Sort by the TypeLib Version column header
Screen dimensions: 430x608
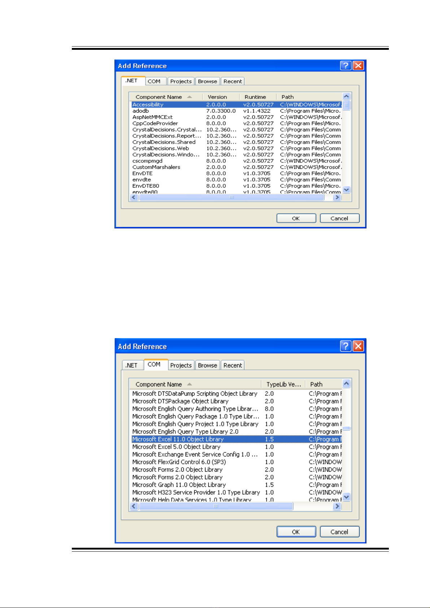[x=283, y=384]
